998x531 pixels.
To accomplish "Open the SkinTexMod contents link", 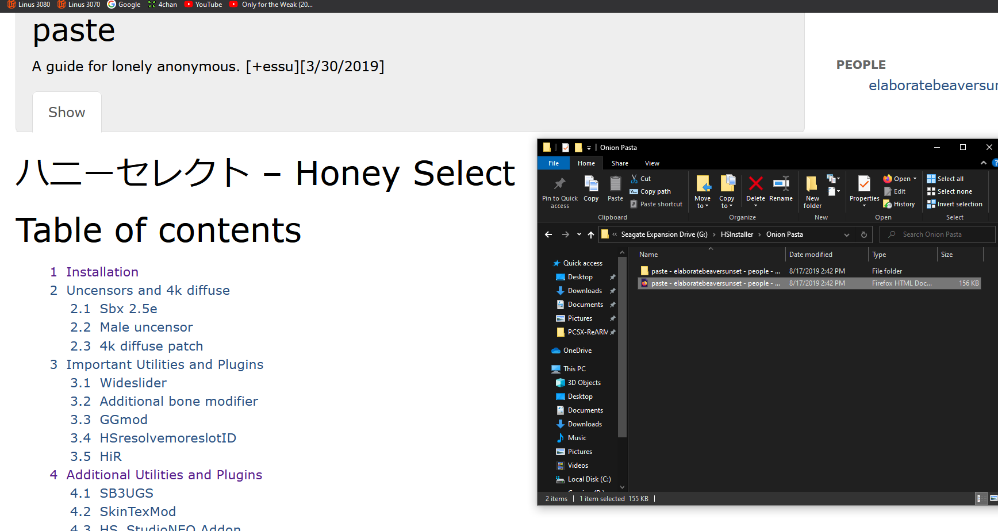I will (x=138, y=511).
